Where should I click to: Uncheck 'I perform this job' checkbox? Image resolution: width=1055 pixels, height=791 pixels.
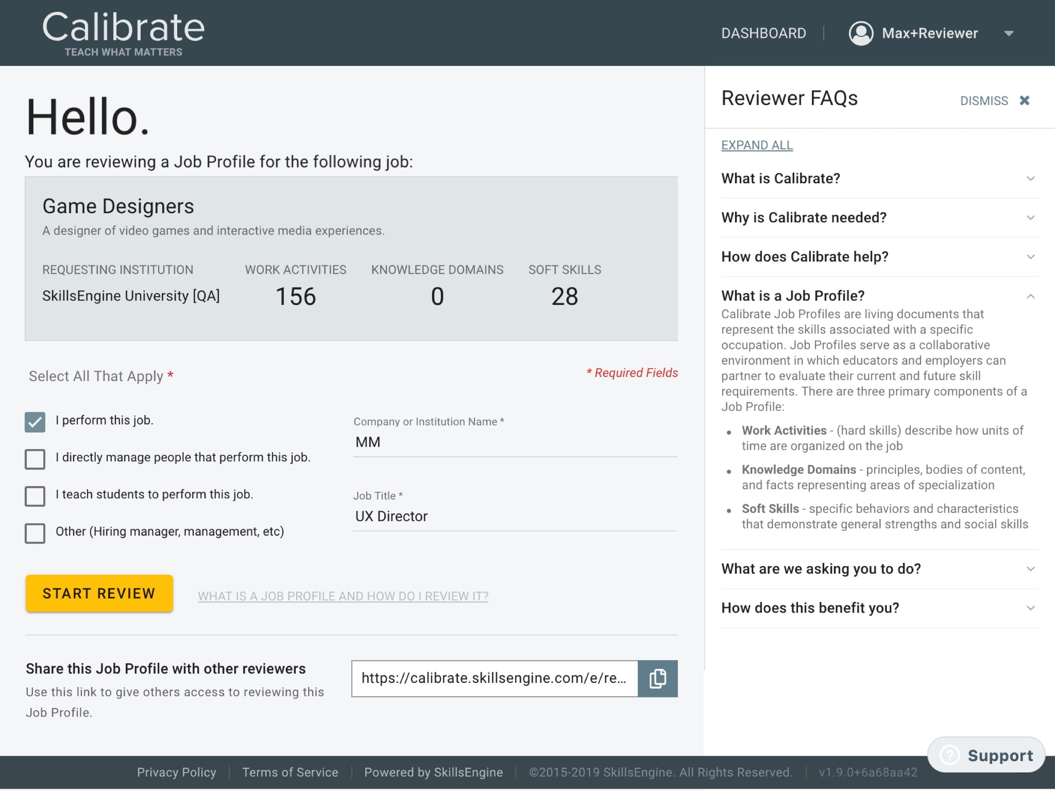35,422
